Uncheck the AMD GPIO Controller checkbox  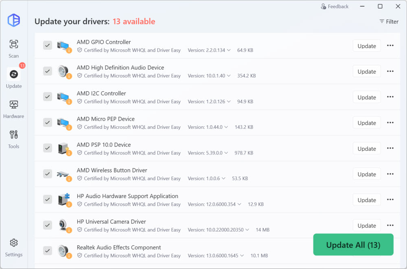(48, 45)
